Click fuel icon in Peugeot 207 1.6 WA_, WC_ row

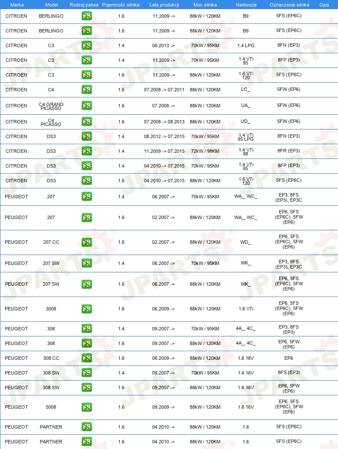[x=86, y=217]
